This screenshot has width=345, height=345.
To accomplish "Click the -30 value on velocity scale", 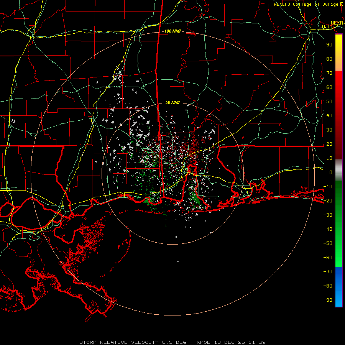I will click(x=328, y=215).
